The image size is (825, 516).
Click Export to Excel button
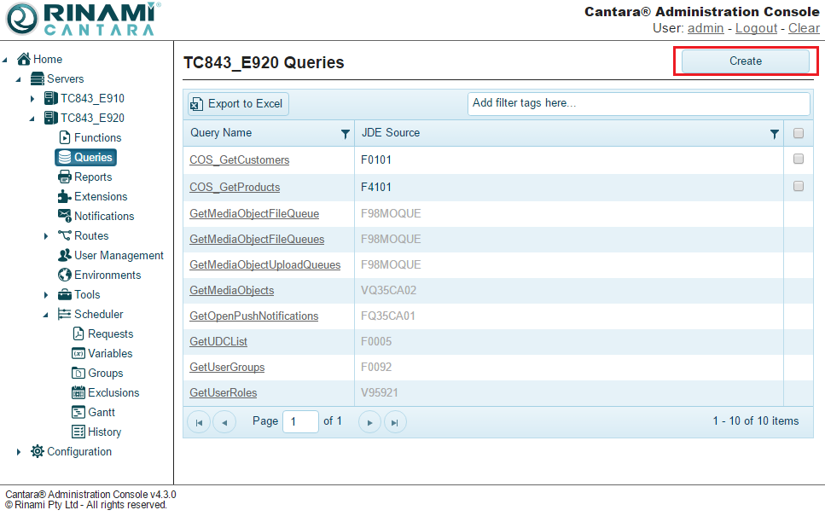coord(238,104)
